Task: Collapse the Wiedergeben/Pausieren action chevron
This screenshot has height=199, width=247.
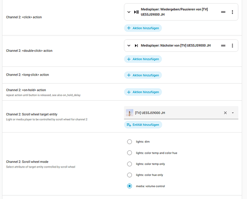Action: [129, 12]
